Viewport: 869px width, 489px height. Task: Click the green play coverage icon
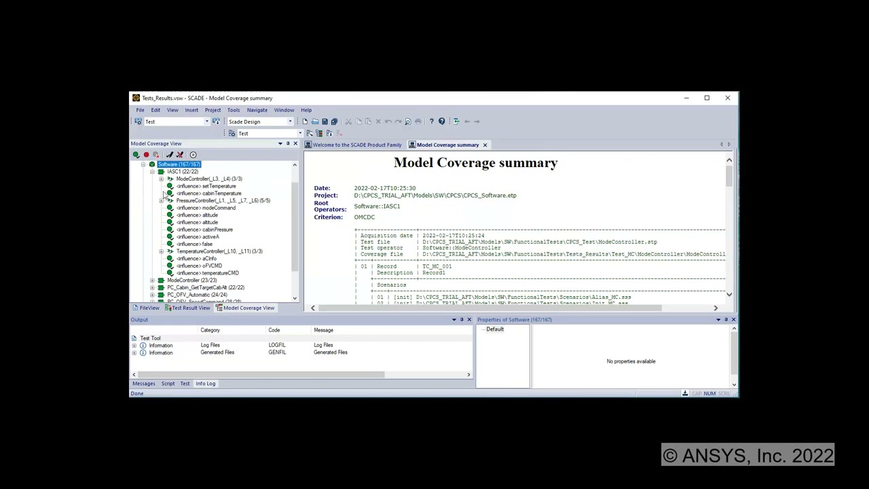136,155
